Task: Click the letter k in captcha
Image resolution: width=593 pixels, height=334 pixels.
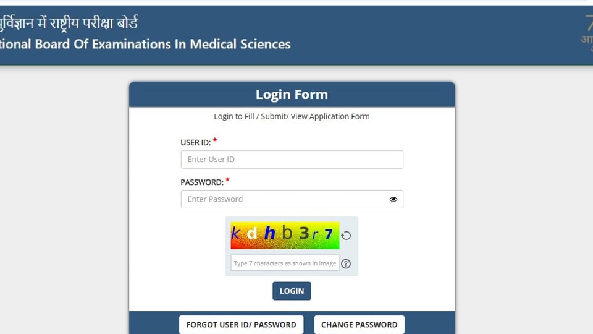Action: [235, 233]
